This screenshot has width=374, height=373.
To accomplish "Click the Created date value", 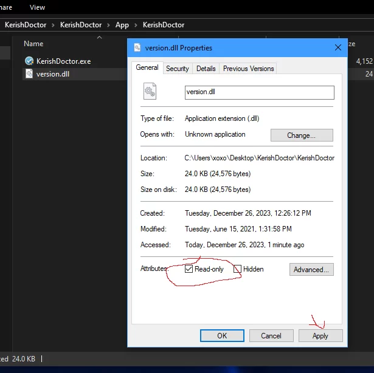I will (x=248, y=213).
